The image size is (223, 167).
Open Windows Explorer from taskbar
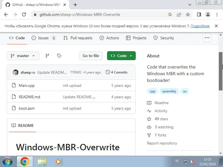tap(42, 162)
